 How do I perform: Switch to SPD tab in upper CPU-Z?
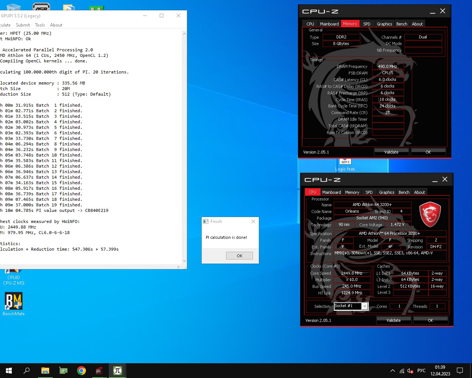pos(367,24)
